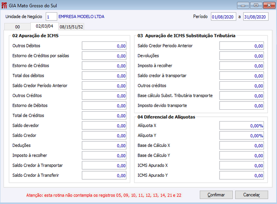Screen dimensions: 277x204
Task: Click 03 Apuração de ICMS Substituição Tributária heading
Action: tap(186, 36)
